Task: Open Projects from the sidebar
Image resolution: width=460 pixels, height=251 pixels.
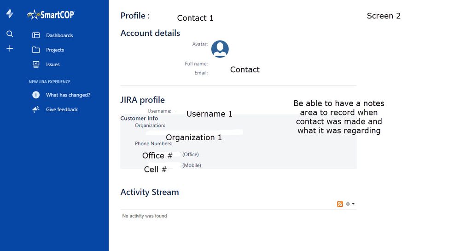Action: coord(55,50)
